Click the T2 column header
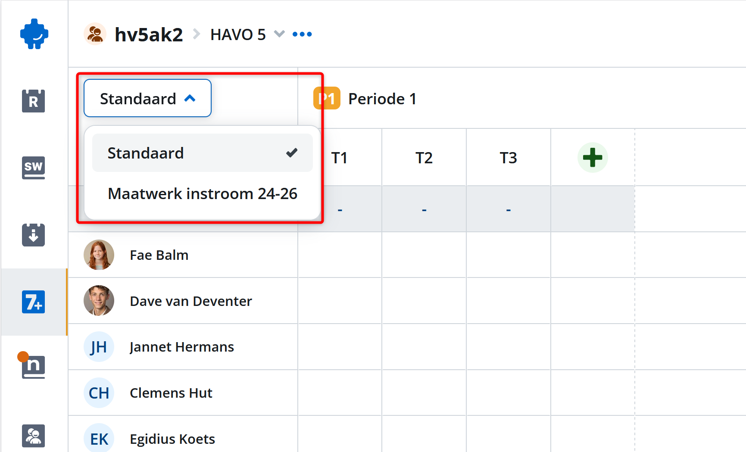The image size is (746, 452). click(424, 158)
